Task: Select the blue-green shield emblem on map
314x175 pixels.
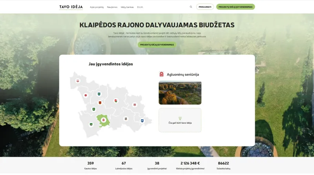Action: pos(99,94)
